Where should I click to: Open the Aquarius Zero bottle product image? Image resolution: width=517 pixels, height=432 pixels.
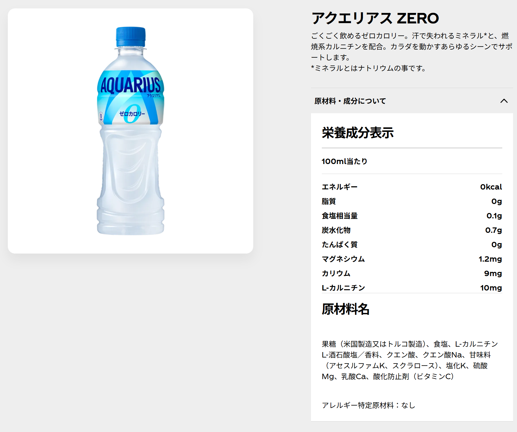[x=131, y=131]
